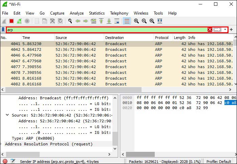
Task: Clear the arp display filter
Action: pos(210,30)
